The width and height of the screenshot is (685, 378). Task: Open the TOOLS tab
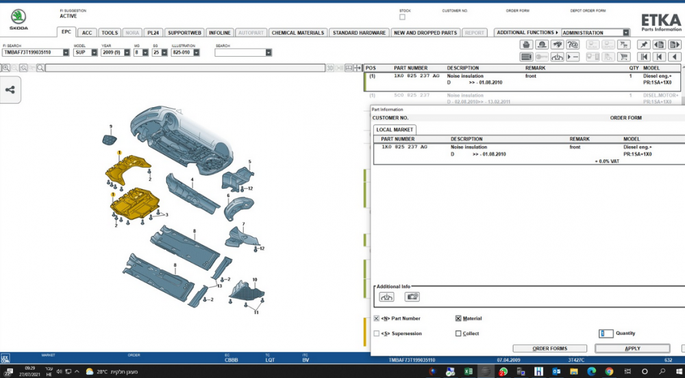[x=110, y=33]
